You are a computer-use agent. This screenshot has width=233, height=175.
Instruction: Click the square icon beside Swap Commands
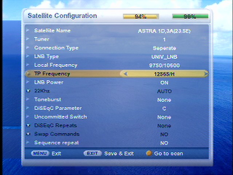28,134
